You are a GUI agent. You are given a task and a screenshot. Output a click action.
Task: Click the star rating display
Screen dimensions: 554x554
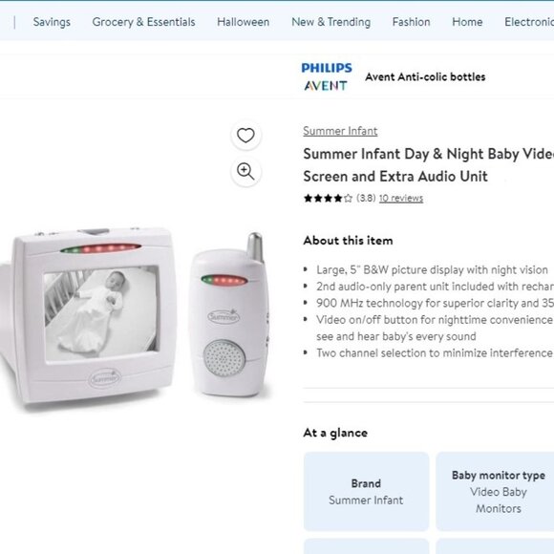(x=328, y=199)
